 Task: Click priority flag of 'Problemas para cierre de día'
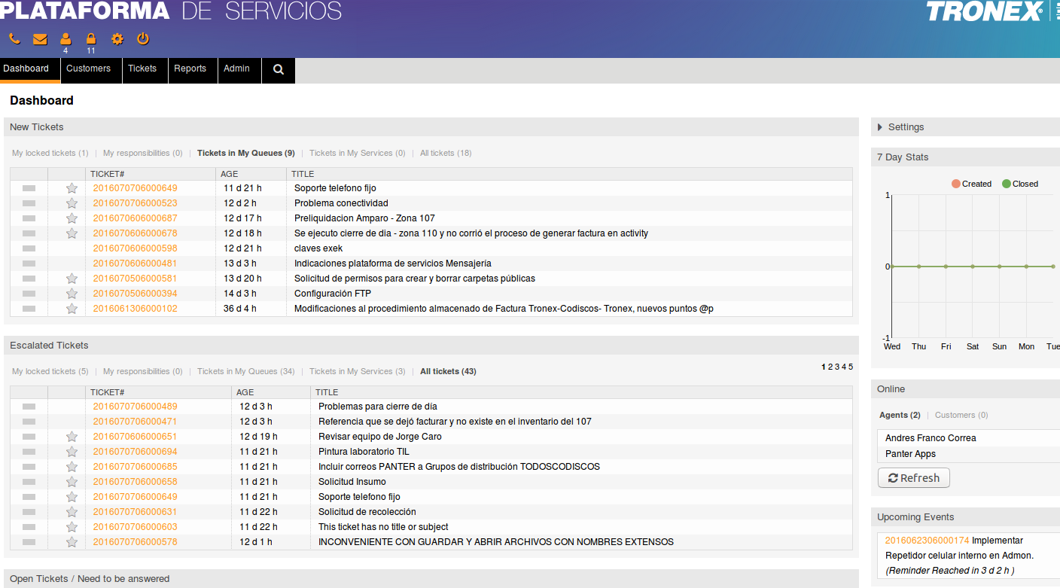(29, 407)
